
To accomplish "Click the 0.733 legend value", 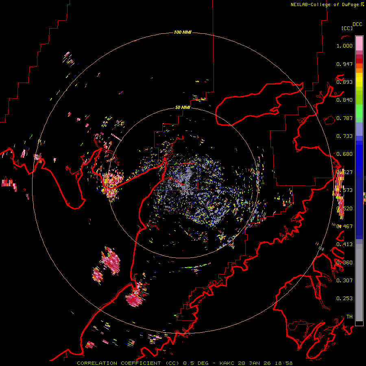I will (x=344, y=136).
